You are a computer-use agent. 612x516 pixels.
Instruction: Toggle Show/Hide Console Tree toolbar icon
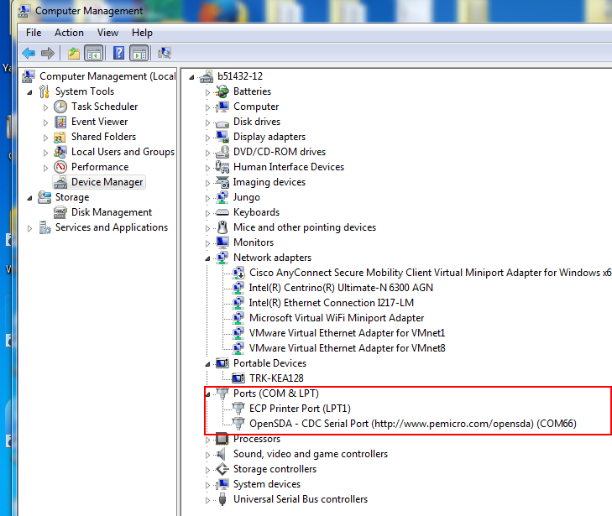pyautogui.click(x=94, y=53)
